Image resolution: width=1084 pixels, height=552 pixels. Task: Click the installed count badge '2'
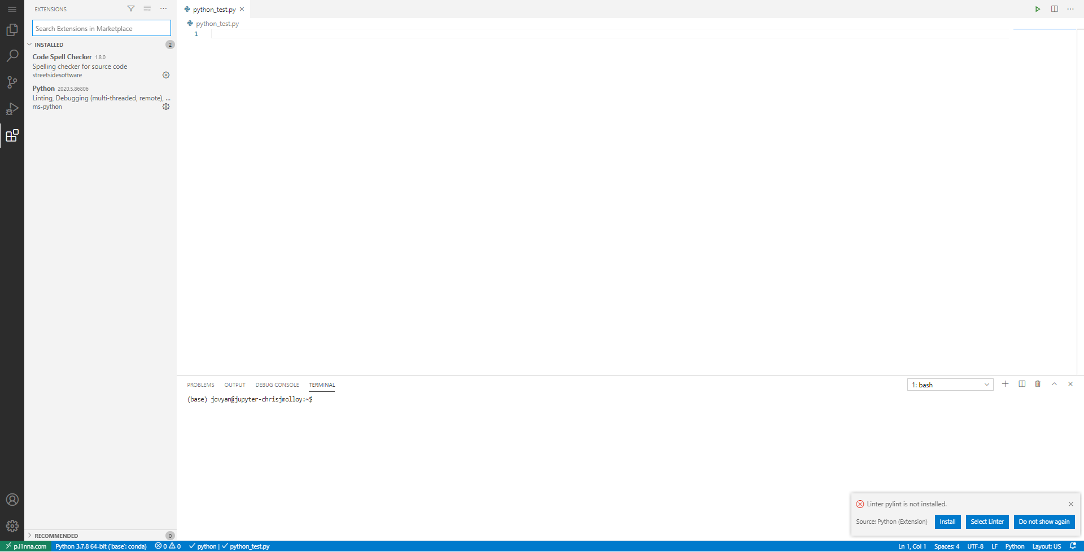pyautogui.click(x=170, y=45)
